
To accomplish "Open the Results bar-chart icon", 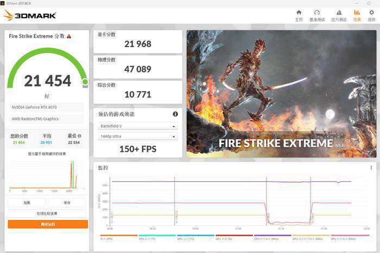I will [x=357, y=14].
